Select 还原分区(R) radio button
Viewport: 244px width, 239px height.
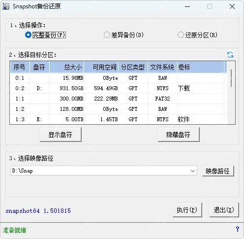tap(197, 35)
